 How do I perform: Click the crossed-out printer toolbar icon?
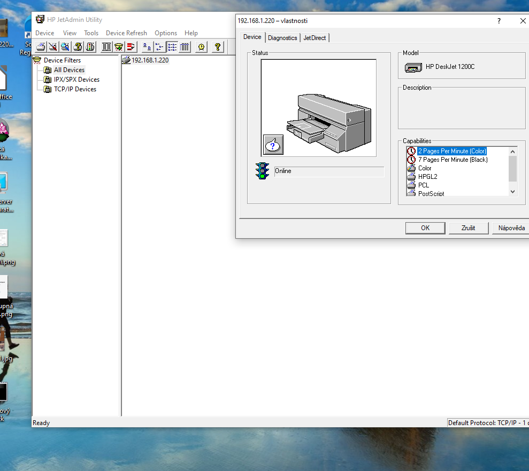(52, 47)
